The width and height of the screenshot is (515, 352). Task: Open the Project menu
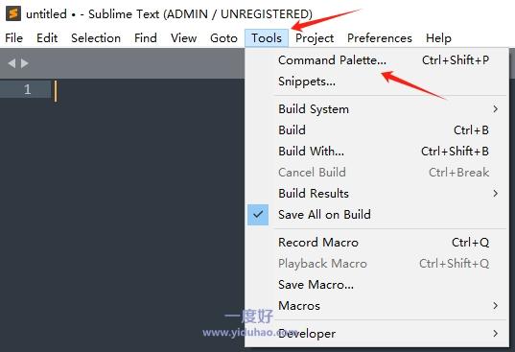coord(315,38)
